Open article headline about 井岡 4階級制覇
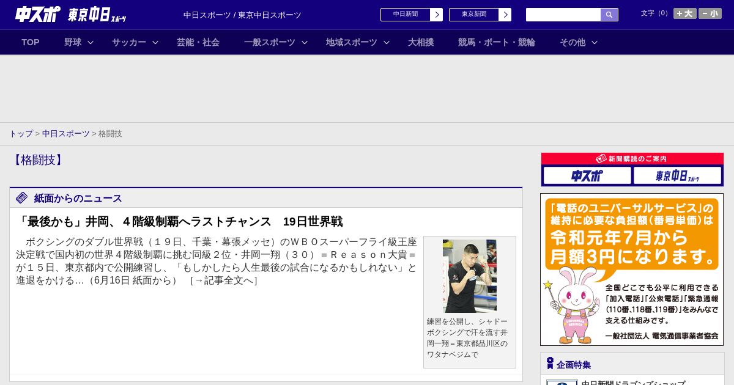This screenshot has height=385, width=734. tap(179, 221)
